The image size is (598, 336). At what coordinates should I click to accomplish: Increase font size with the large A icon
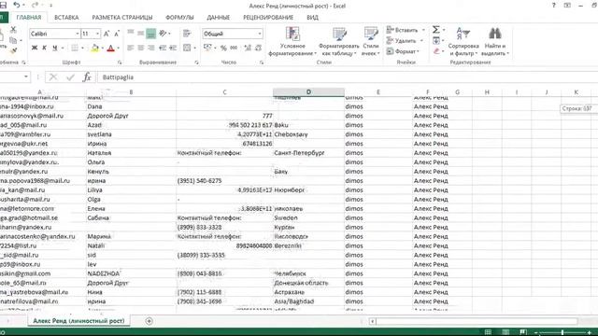tap(107, 34)
